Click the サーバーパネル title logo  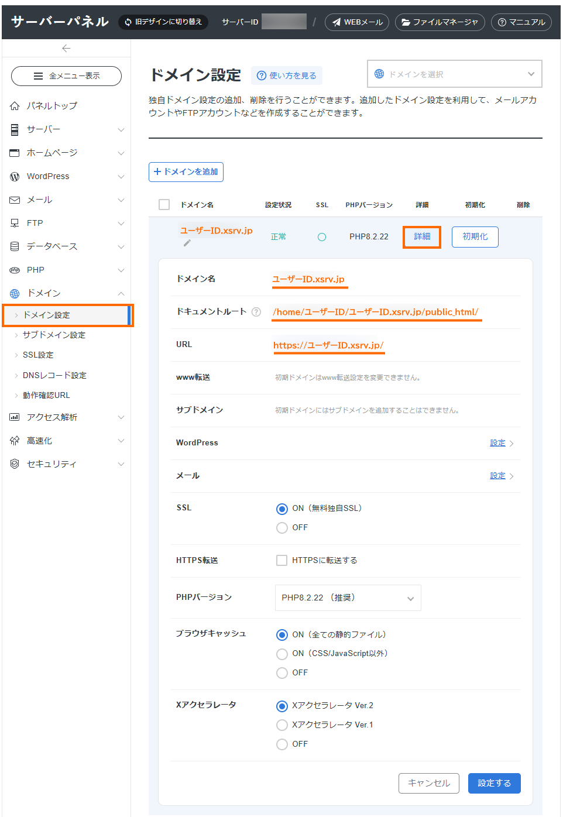(x=60, y=22)
